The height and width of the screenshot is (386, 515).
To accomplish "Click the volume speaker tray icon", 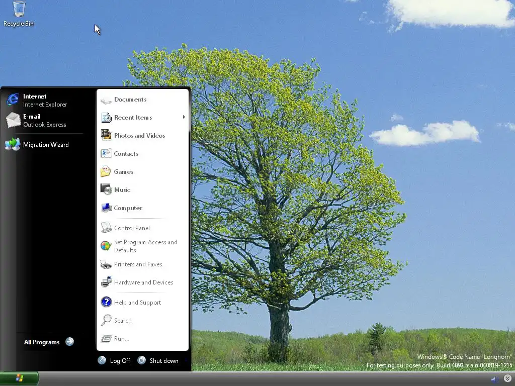I will [x=495, y=379].
